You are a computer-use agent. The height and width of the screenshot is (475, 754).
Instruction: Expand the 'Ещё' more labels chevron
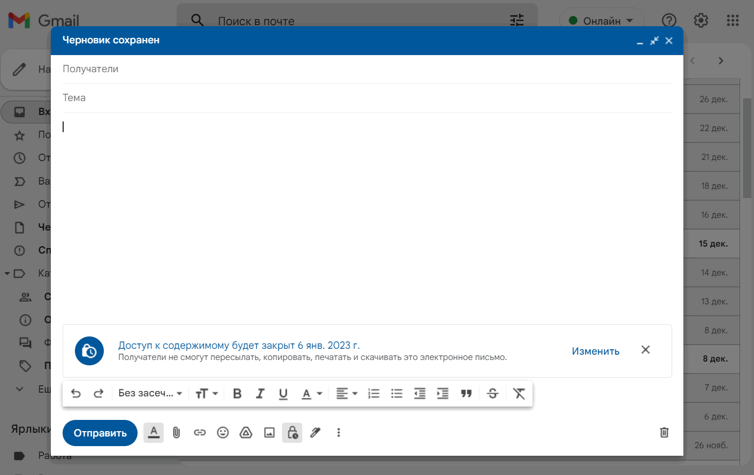tap(20, 389)
